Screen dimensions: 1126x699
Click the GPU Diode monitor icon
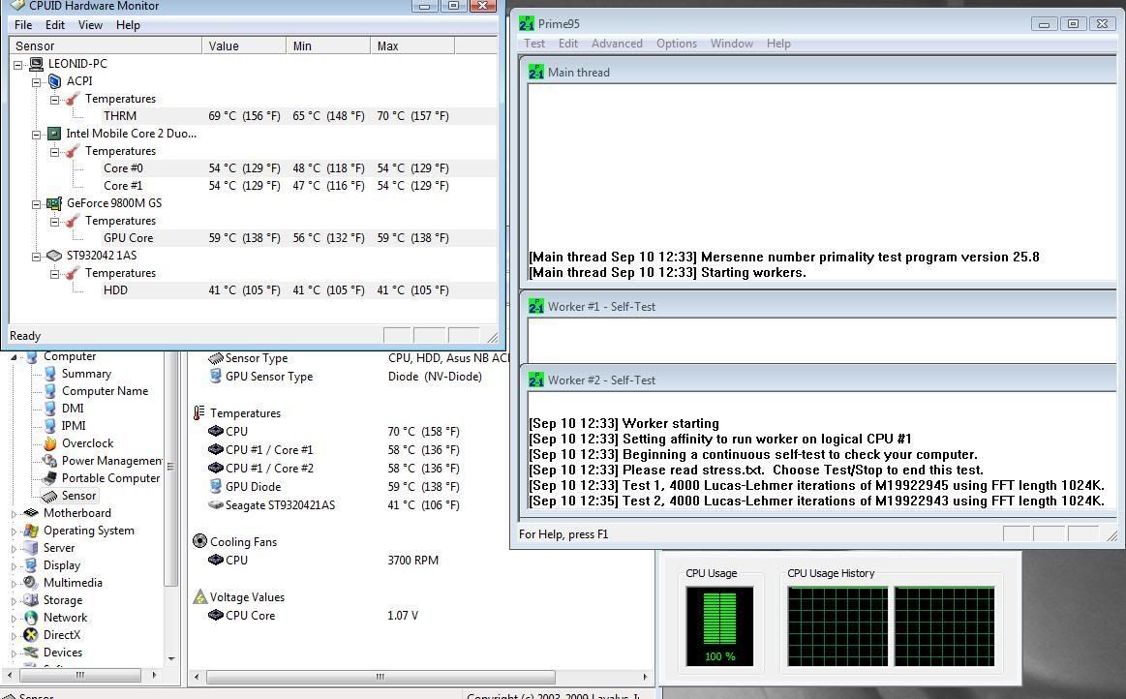(216, 486)
